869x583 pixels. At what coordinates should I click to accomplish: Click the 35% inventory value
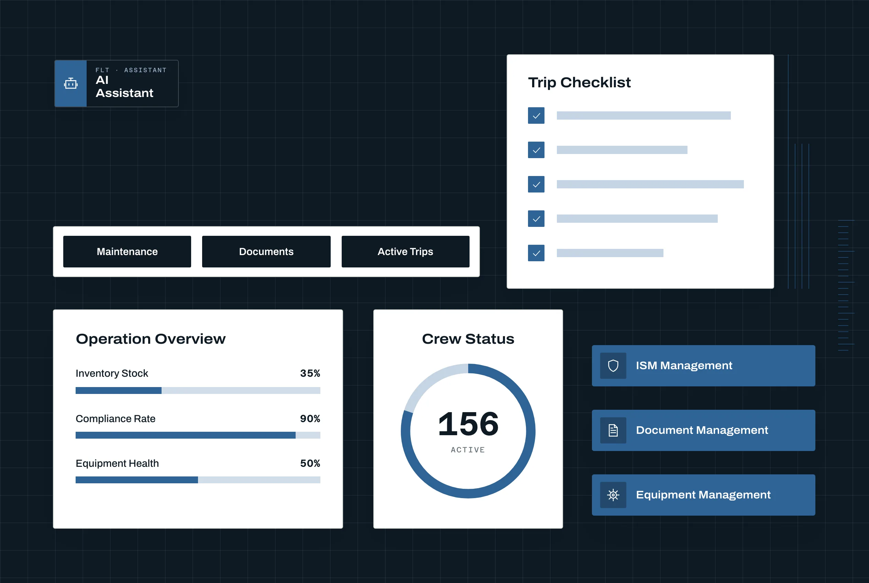point(310,373)
